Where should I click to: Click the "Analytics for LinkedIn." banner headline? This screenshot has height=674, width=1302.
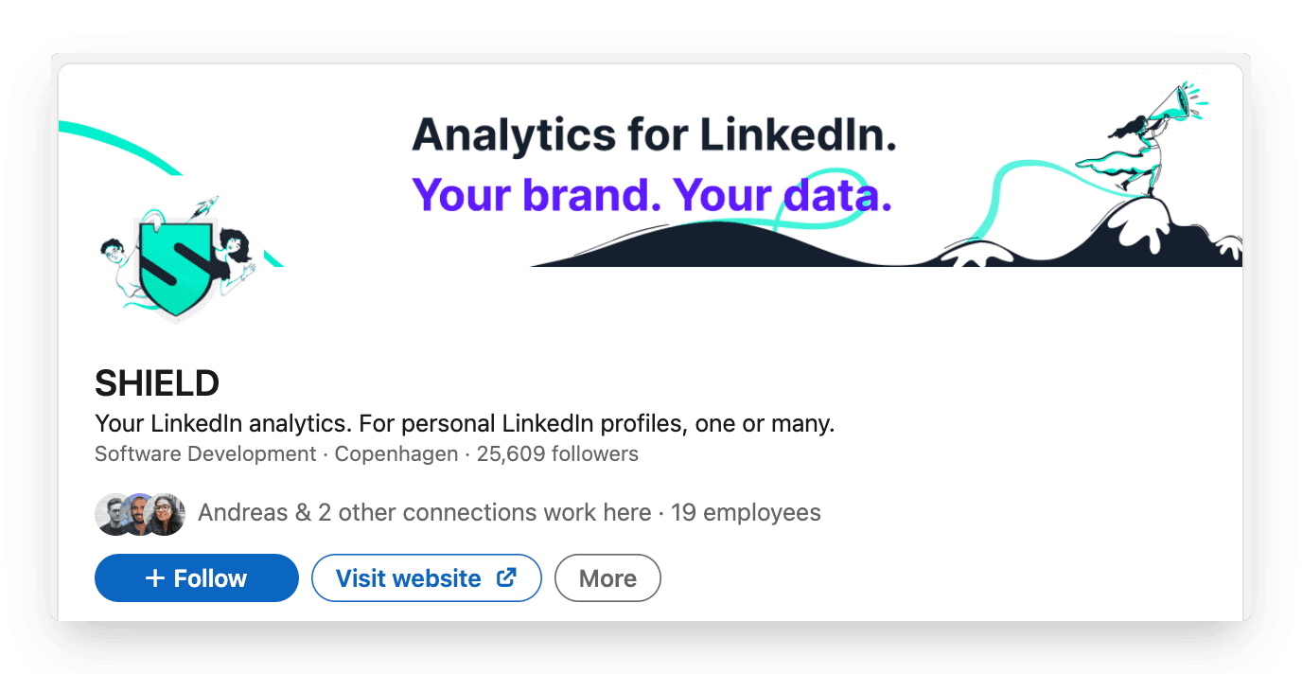[653, 135]
